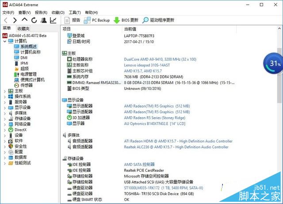Open Realtek ALC236 audio adapter link

tap(176, 147)
